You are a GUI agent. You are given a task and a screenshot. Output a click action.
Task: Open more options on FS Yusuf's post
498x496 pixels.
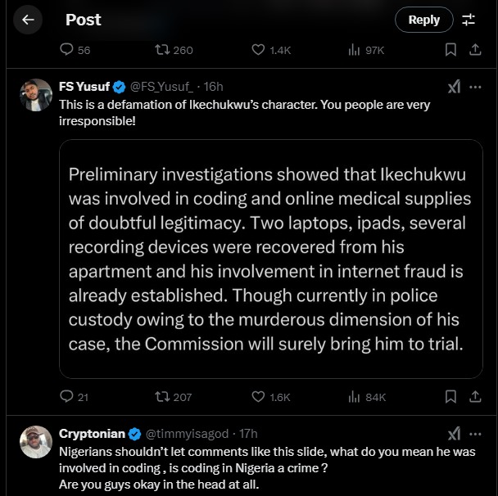(x=475, y=87)
